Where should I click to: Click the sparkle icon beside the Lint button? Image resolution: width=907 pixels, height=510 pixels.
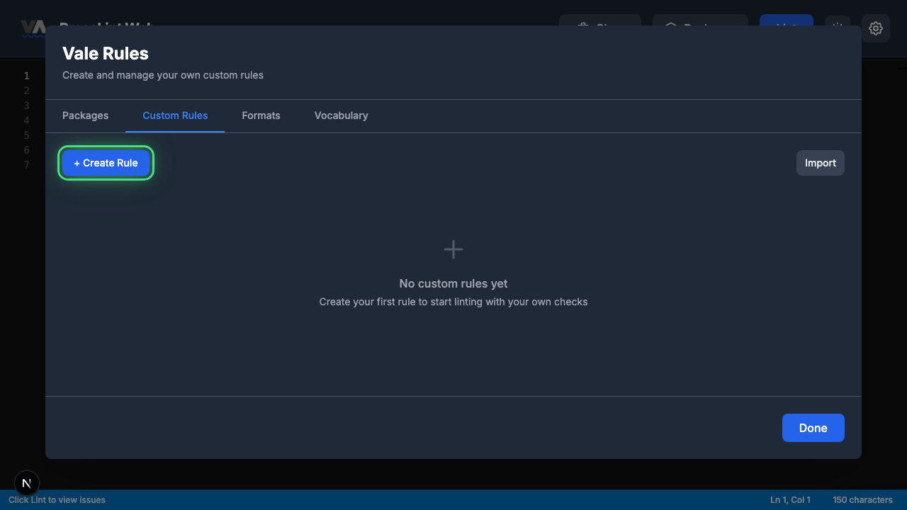click(x=837, y=25)
